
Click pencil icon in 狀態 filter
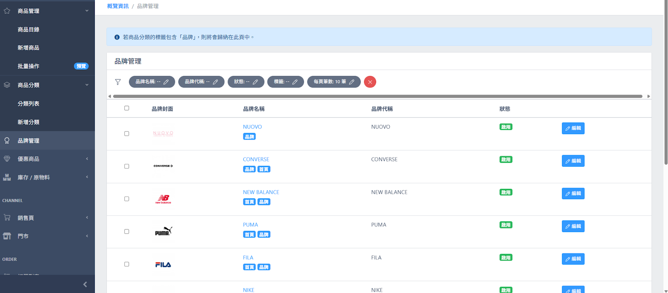click(x=256, y=82)
